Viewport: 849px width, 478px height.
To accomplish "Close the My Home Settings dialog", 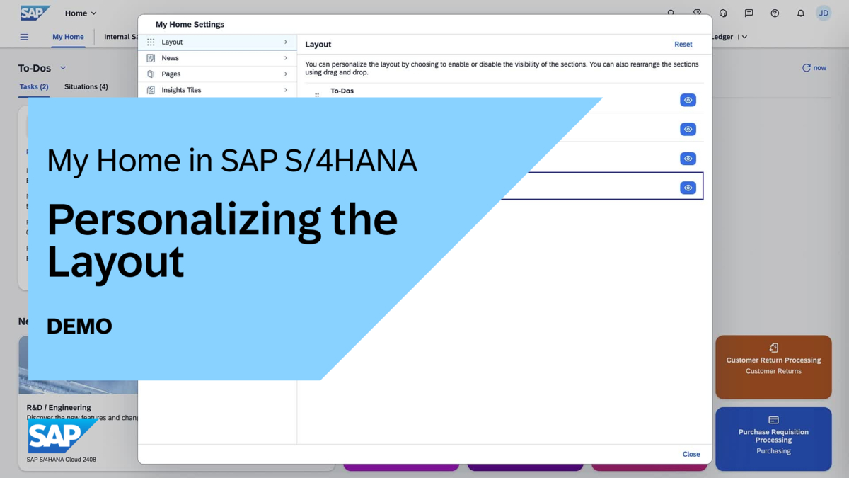I will pos(691,454).
